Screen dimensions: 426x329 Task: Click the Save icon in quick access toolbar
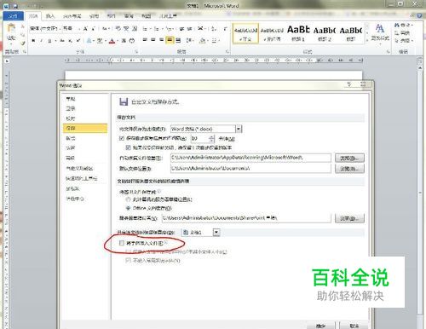tap(15, 6)
